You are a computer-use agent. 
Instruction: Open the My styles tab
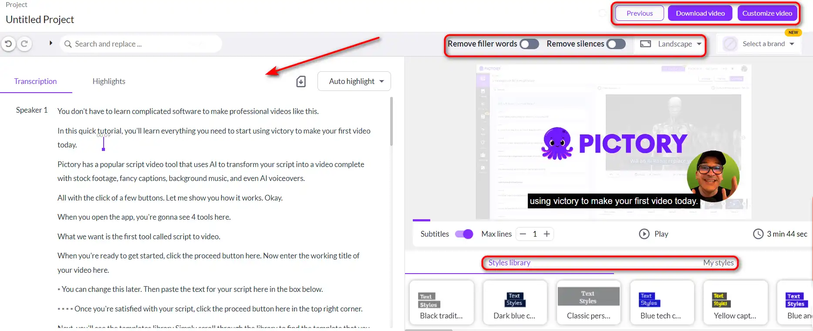pos(719,263)
